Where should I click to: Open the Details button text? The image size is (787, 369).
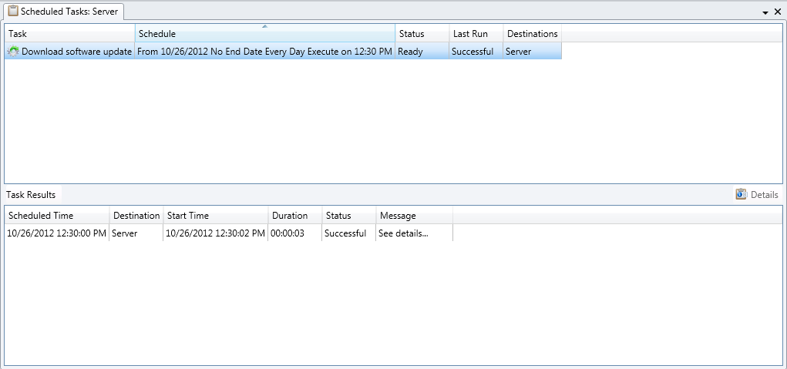coord(764,195)
